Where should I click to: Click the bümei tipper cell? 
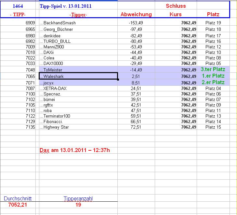coord(78,99)
